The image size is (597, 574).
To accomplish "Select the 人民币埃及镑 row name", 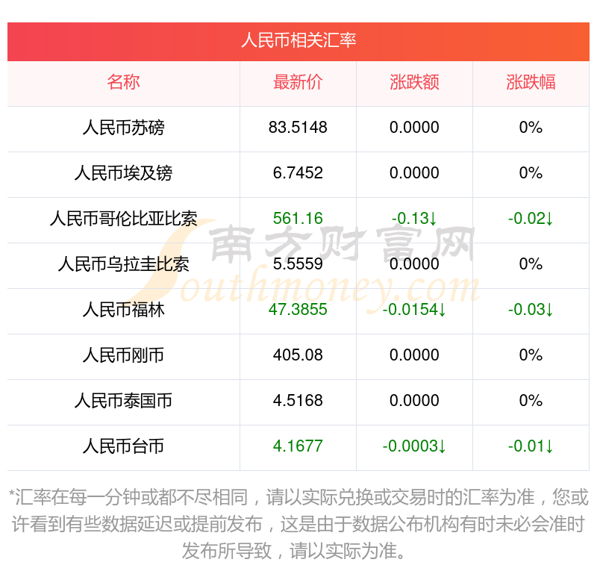I will click(123, 173).
